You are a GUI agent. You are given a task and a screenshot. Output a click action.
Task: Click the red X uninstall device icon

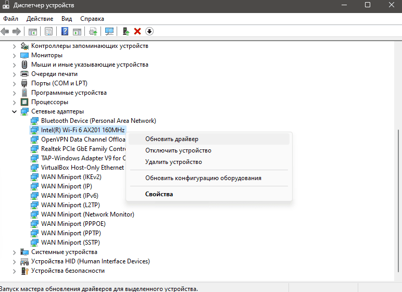137,31
